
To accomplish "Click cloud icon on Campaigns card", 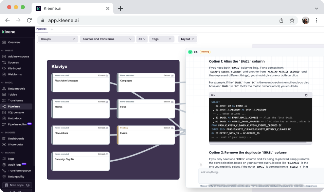I will pyautogui.click(x=172, y=75).
